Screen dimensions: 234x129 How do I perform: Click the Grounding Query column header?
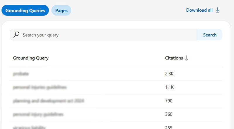point(31,58)
